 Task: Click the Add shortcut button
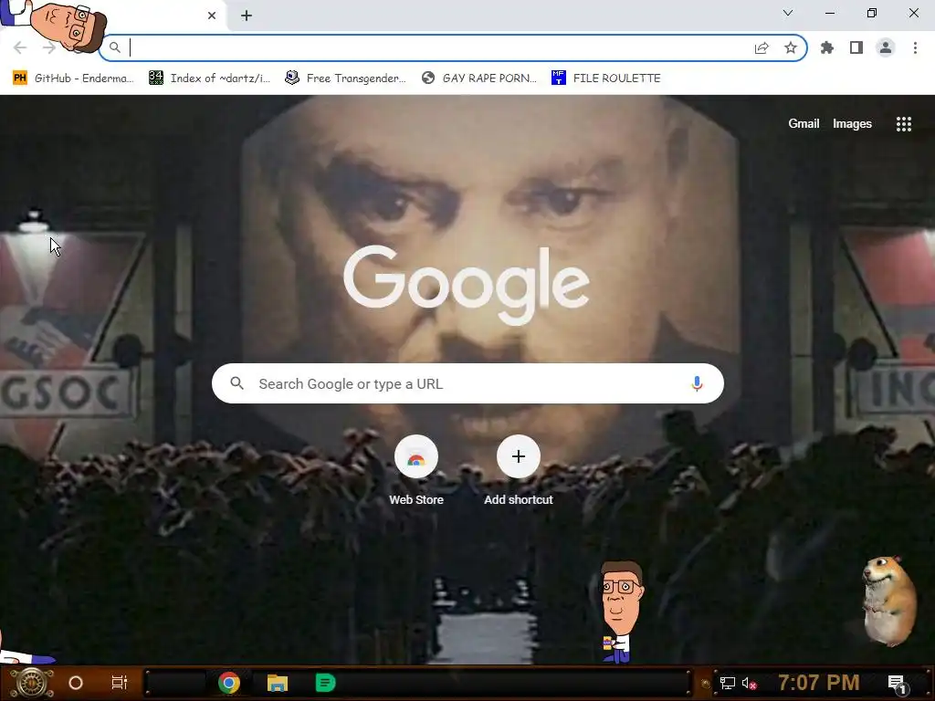(x=519, y=470)
